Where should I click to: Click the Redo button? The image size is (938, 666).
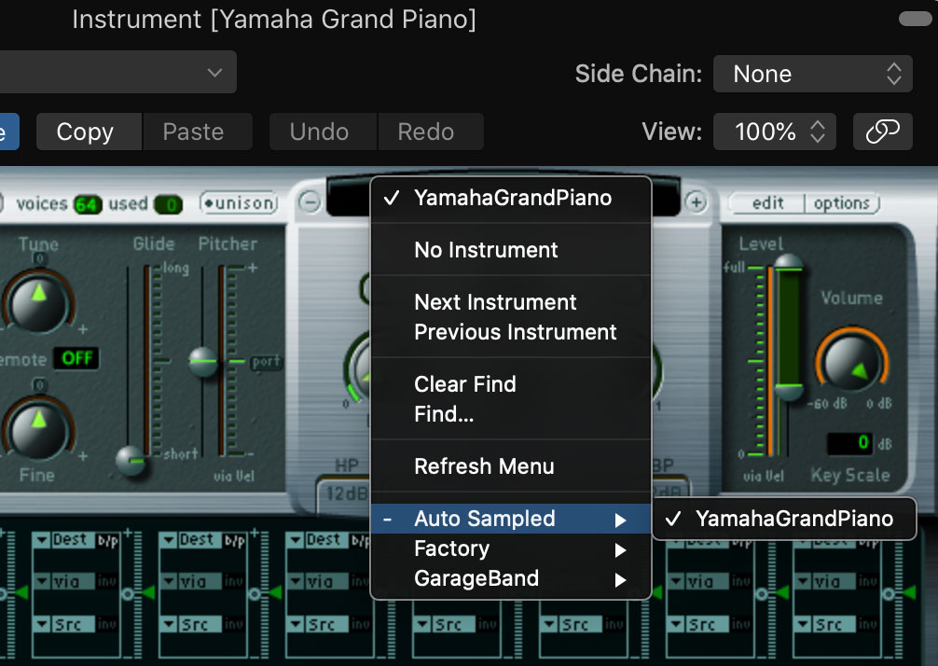pyautogui.click(x=431, y=131)
